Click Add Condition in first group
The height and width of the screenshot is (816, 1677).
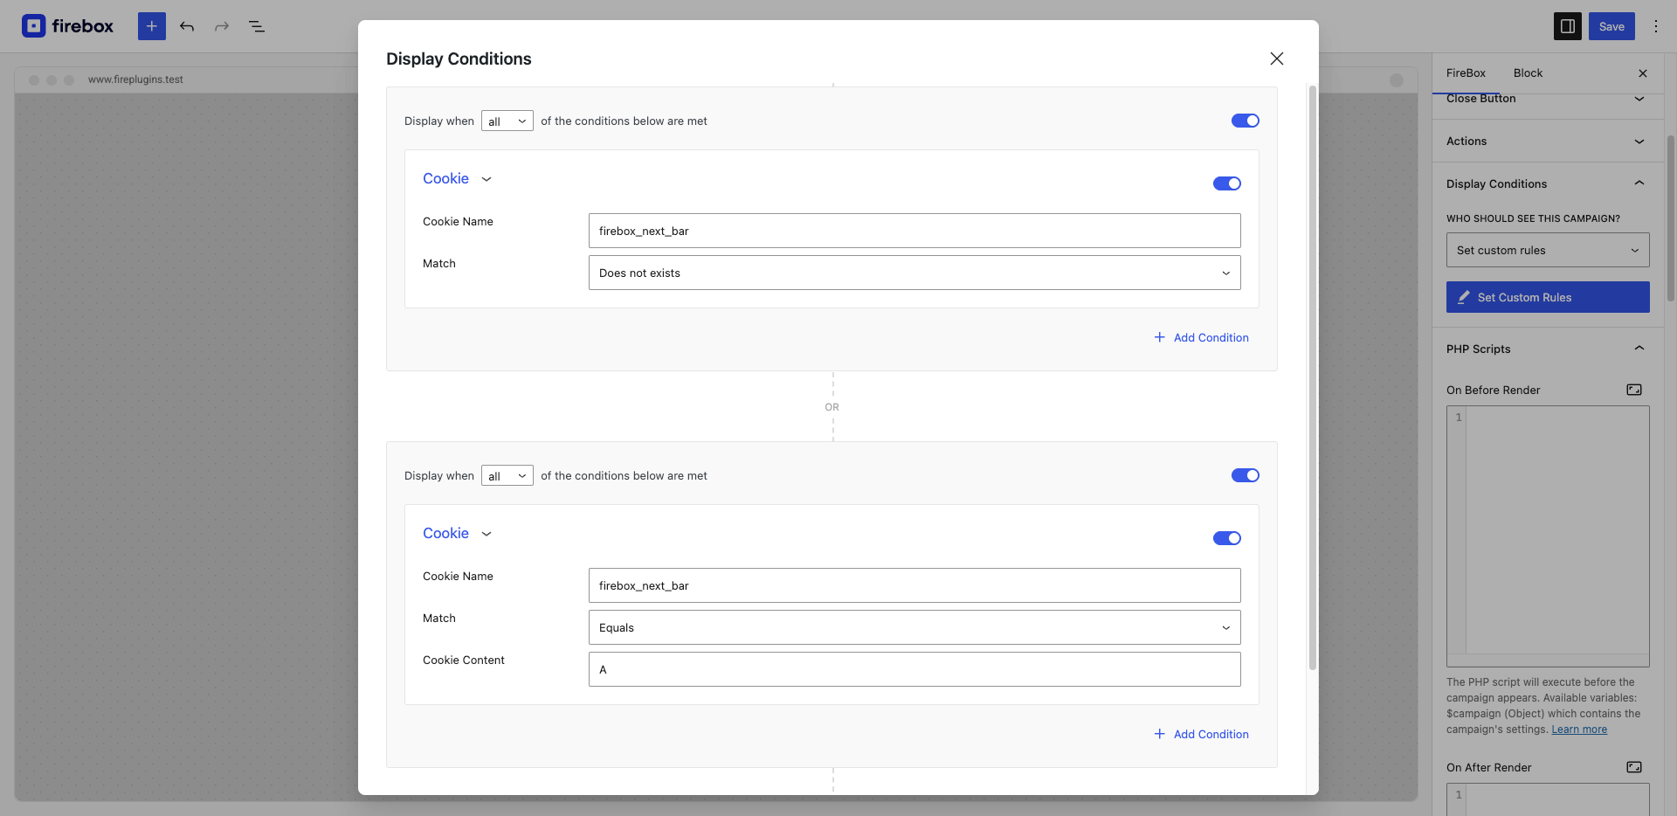[x=1202, y=337]
